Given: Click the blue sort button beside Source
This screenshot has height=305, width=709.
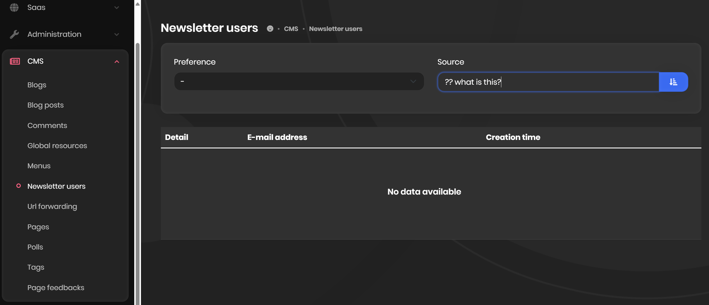Looking at the screenshot, I should coord(673,82).
